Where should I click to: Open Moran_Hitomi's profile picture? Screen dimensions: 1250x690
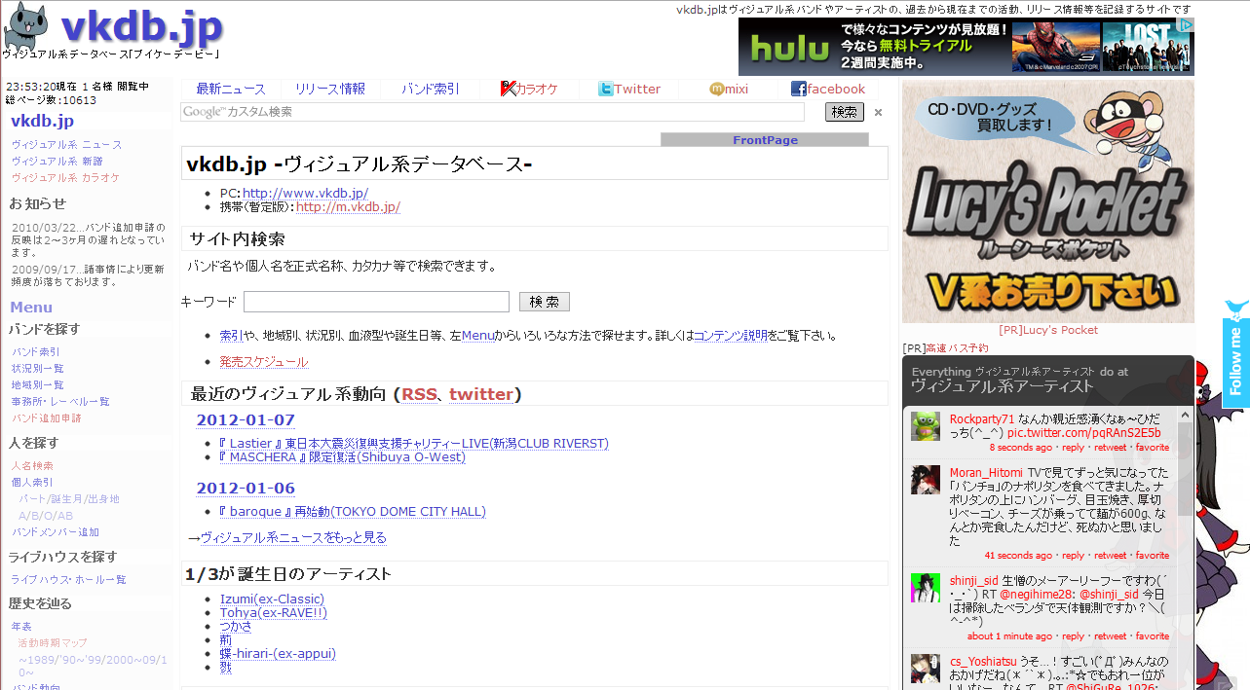pos(925,480)
